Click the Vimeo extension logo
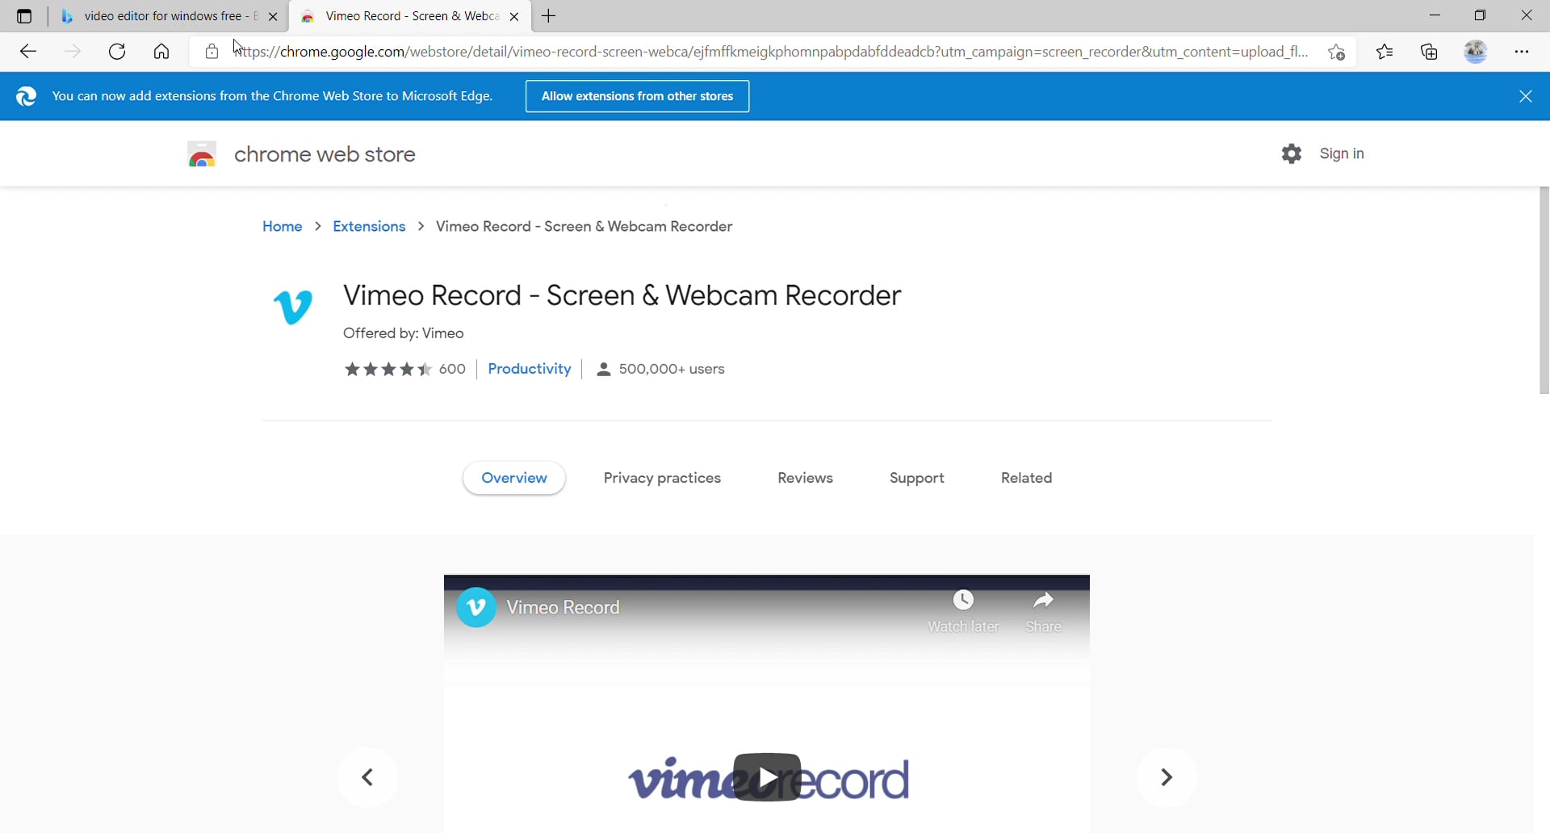 pyautogui.click(x=295, y=307)
